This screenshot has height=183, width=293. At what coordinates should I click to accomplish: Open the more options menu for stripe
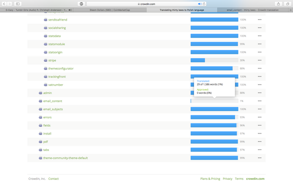(260, 60)
